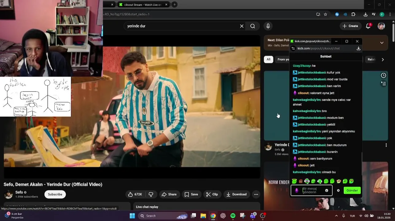This screenshot has width=395, height=221.
Task: Insert the first green emote in Kick chat
Action: (x=294, y=181)
